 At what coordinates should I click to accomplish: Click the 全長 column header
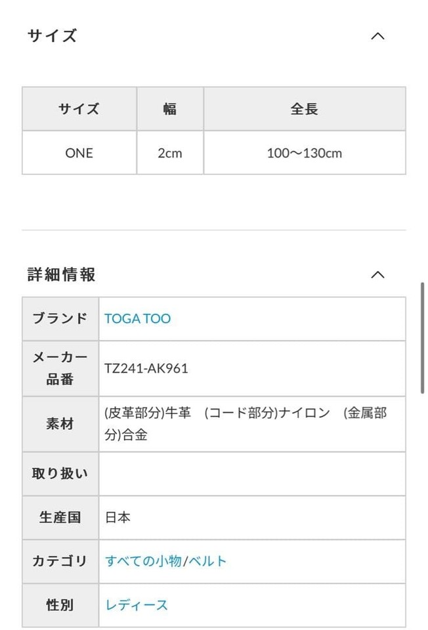click(304, 109)
